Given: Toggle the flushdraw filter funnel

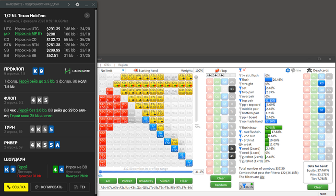Looking at the screenshot, I should pyautogui.click(x=240, y=128).
